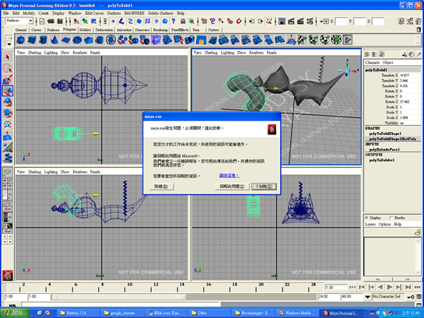Open Windows Media taskbar button
The height and width of the screenshot is (318, 424).
tap(296, 313)
